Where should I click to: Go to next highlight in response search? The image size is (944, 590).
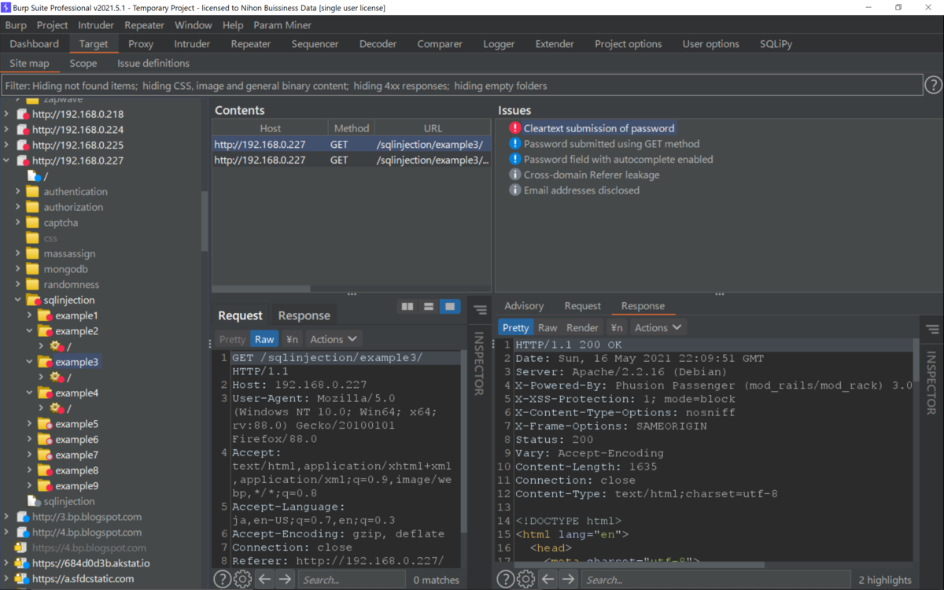(x=568, y=580)
